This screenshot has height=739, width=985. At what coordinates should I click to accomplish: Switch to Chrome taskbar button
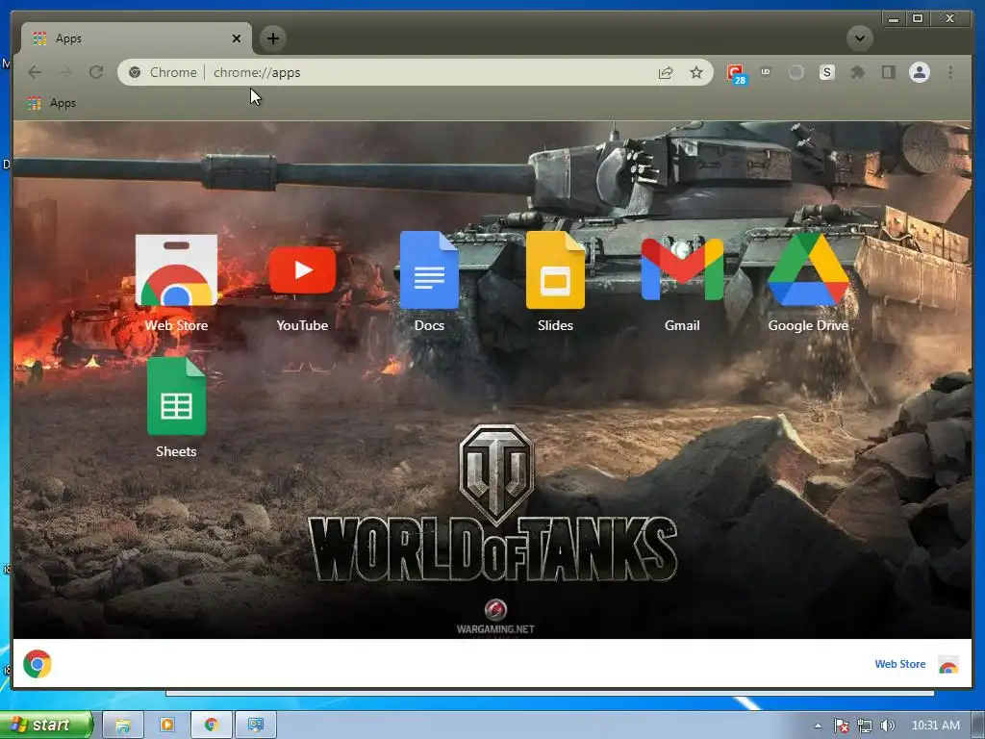[x=211, y=725]
